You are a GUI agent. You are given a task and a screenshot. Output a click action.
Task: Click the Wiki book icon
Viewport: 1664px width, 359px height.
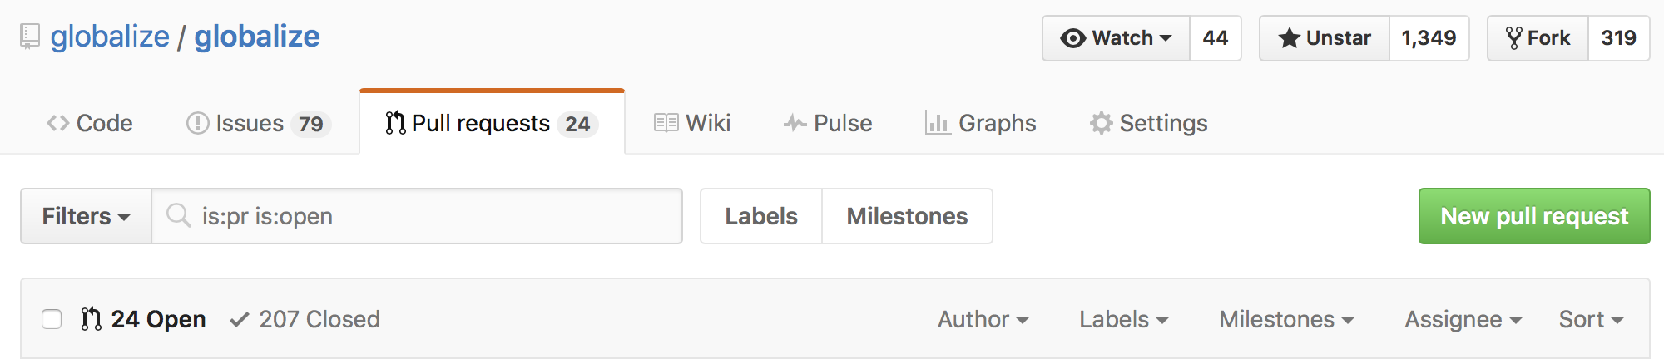(x=666, y=124)
